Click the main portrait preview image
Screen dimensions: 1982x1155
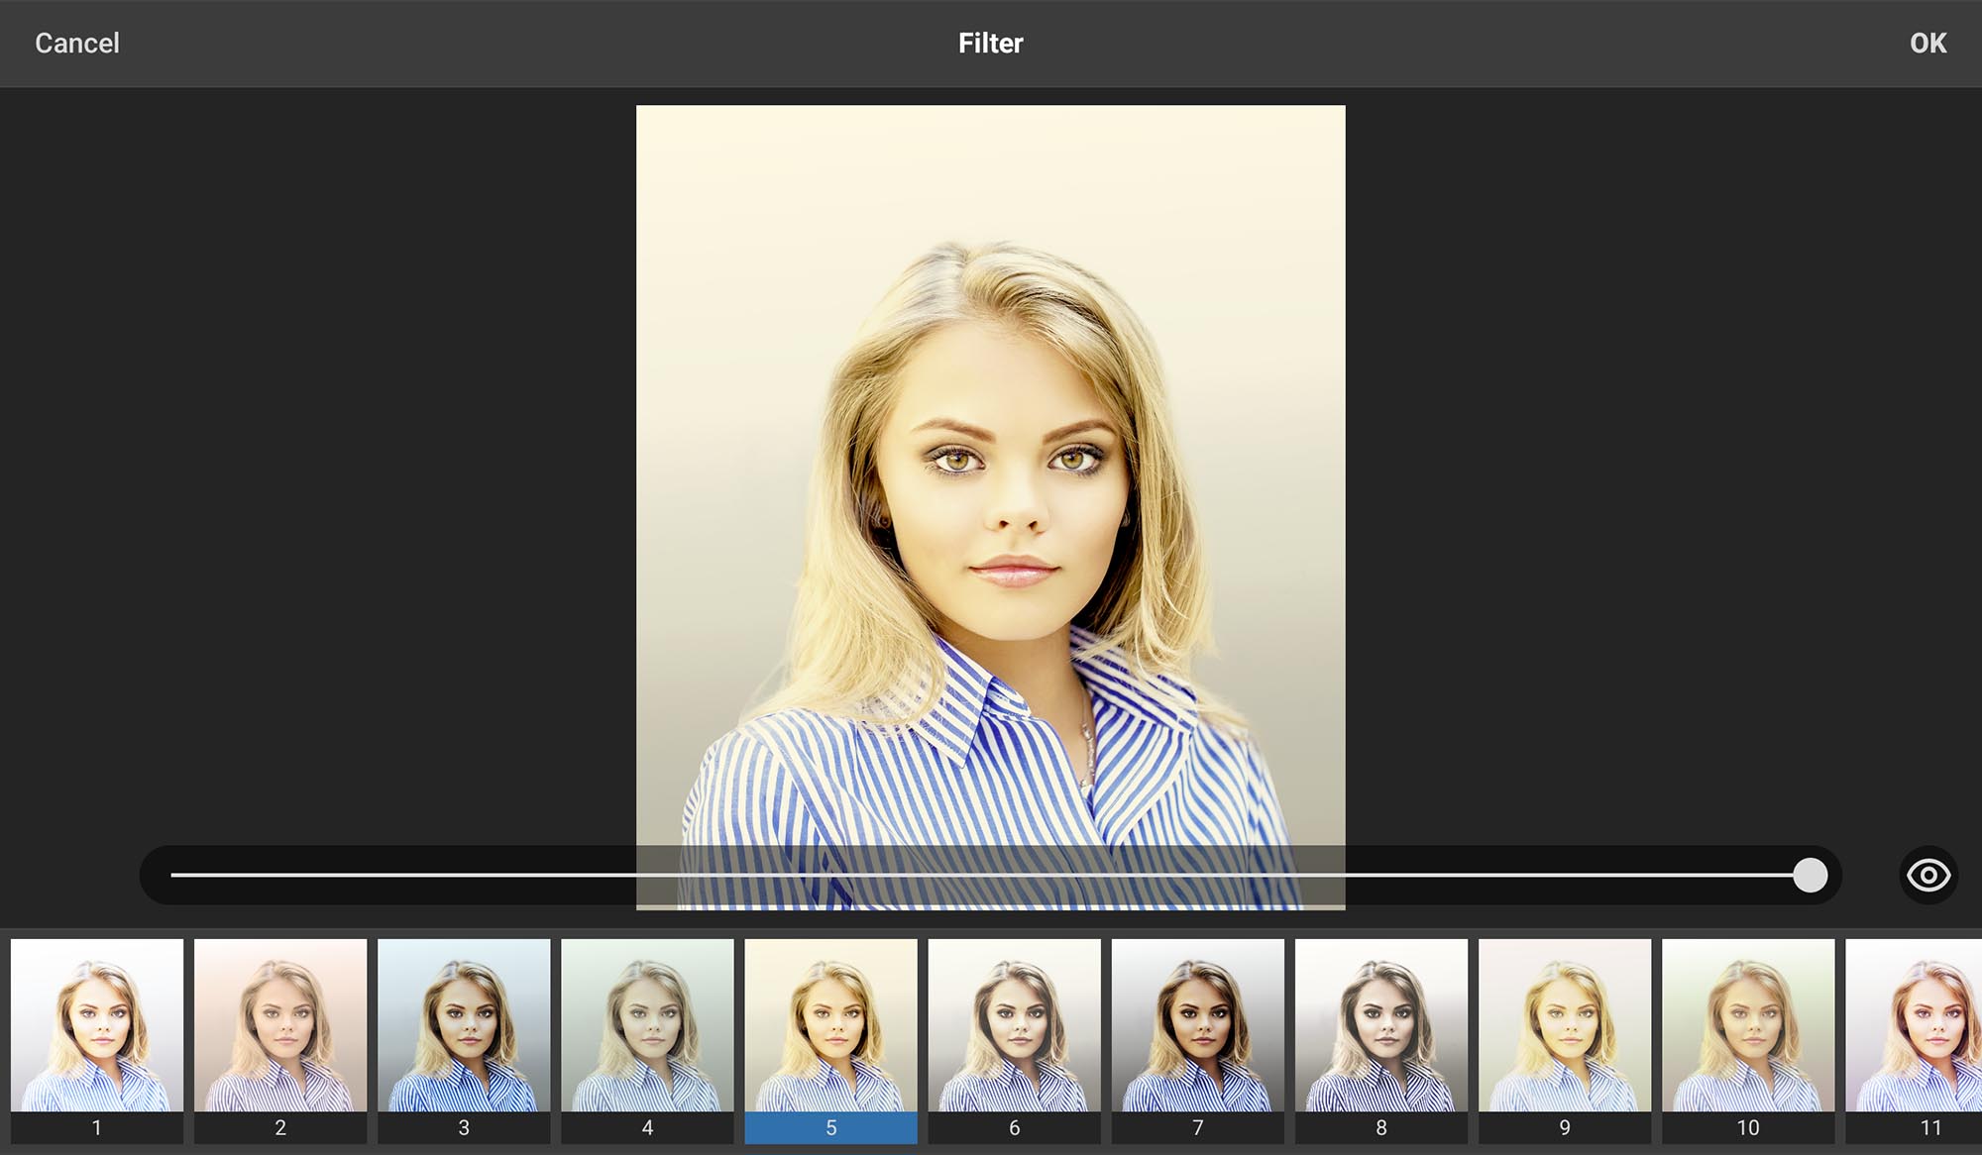coord(990,475)
